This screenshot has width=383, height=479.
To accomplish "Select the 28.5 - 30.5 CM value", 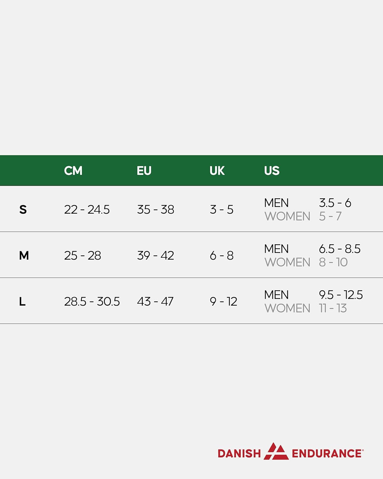I will coord(92,301).
